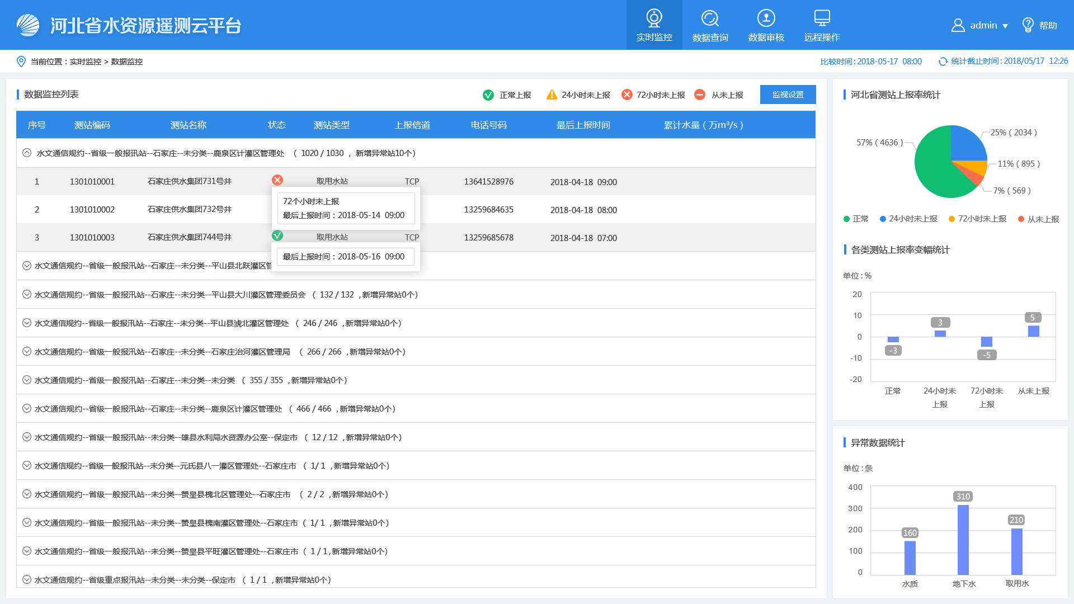Go to 远程操作 tab

(x=822, y=25)
